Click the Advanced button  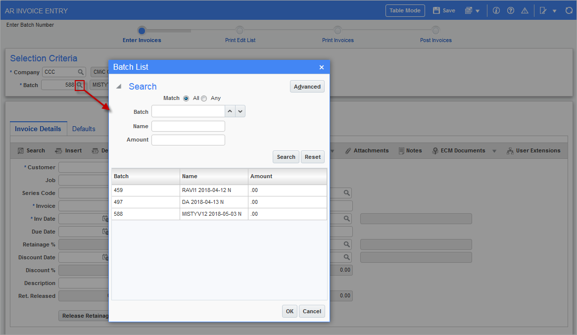[307, 87]
